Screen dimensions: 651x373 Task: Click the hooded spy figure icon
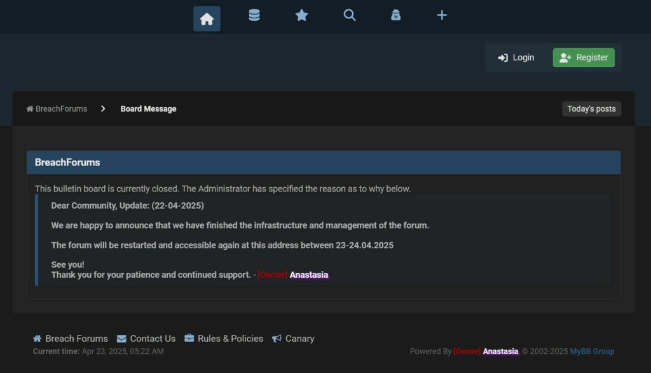tap(395, 15)
